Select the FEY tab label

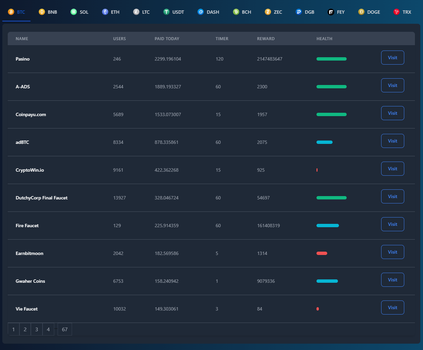coord(341,12)
